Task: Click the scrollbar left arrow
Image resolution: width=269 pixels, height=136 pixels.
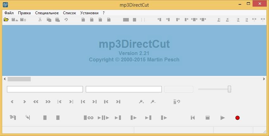Action: coord(5,79)
